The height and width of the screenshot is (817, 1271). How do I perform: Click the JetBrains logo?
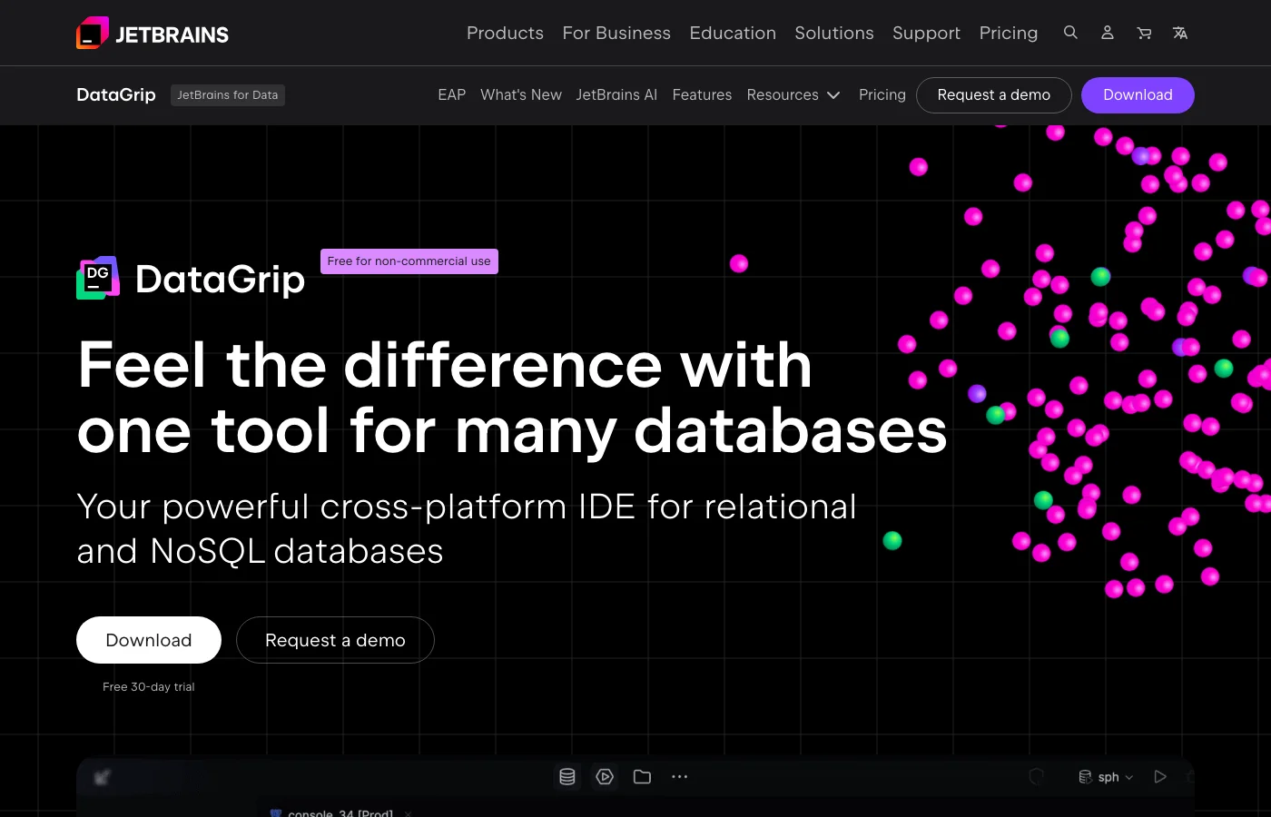153,34
